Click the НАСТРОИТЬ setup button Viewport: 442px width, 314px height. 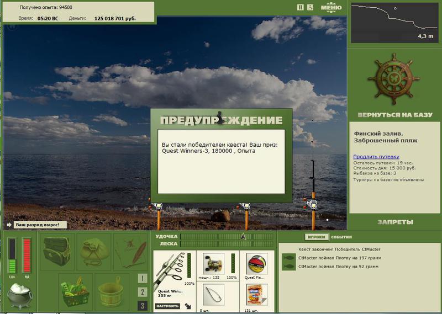click(167, 306)
